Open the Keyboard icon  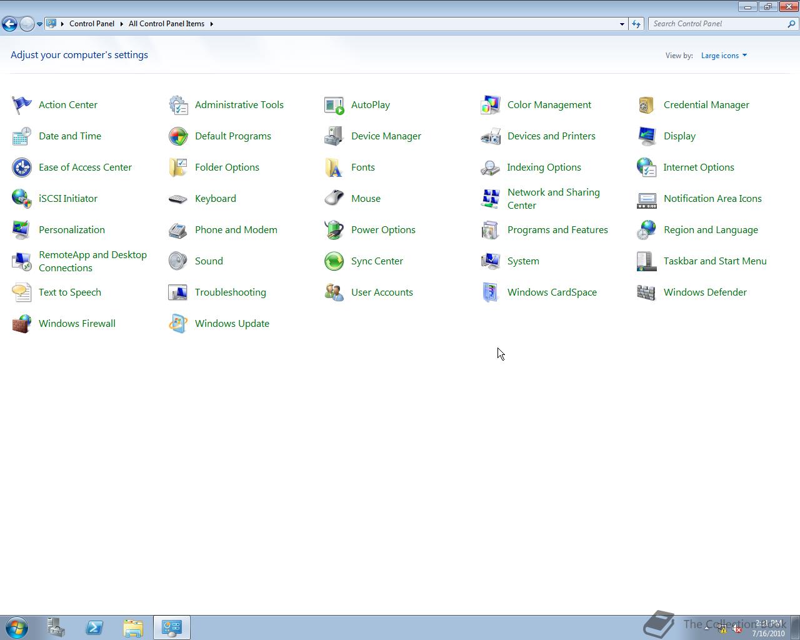(x=178, y=199)
